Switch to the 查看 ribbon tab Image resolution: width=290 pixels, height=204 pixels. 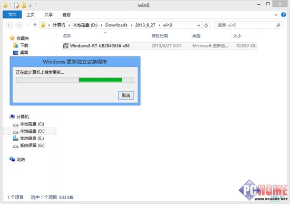point(66,15)
